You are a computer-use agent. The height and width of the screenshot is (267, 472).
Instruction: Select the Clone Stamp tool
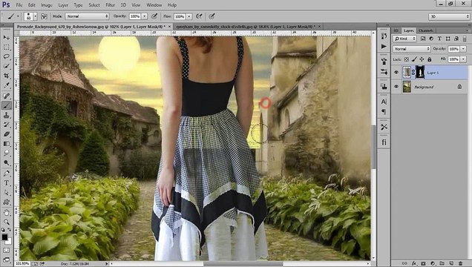[7, 115]
